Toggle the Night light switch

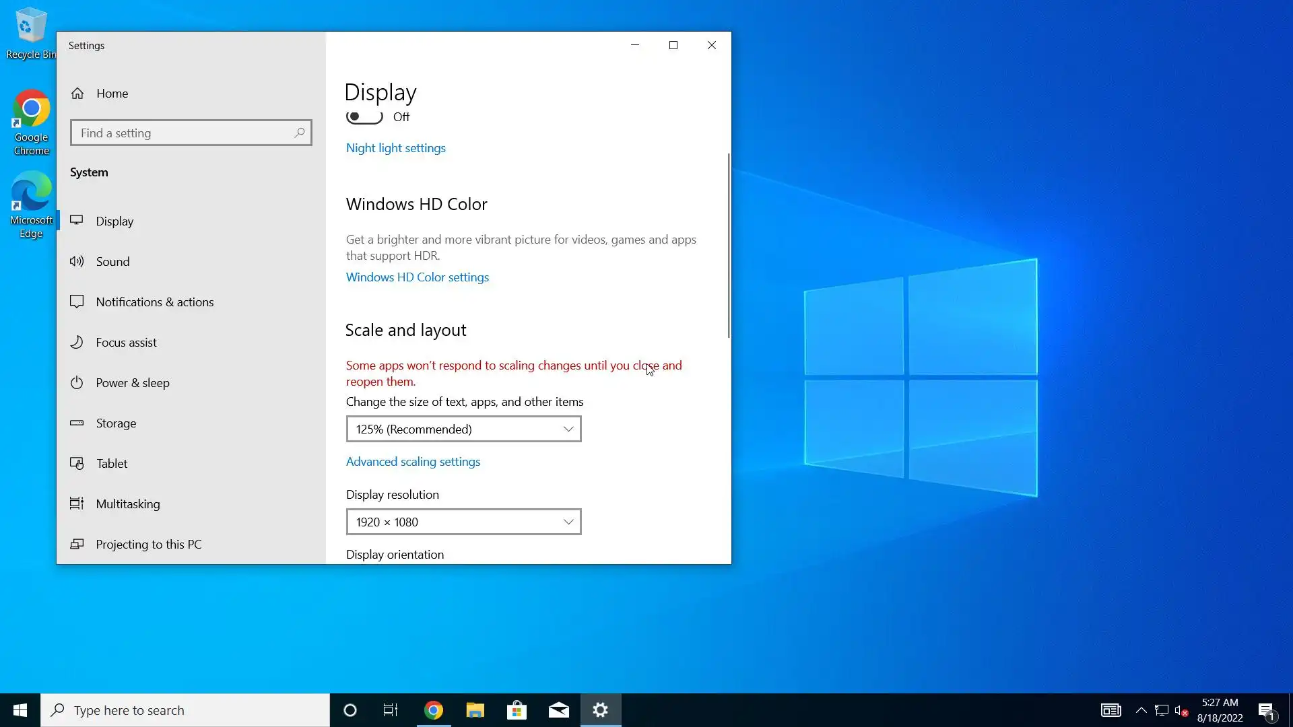coord(364,117)
